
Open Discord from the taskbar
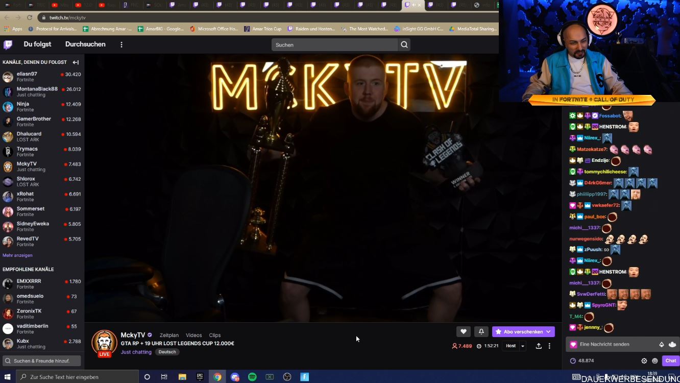(x=235, y=377)
